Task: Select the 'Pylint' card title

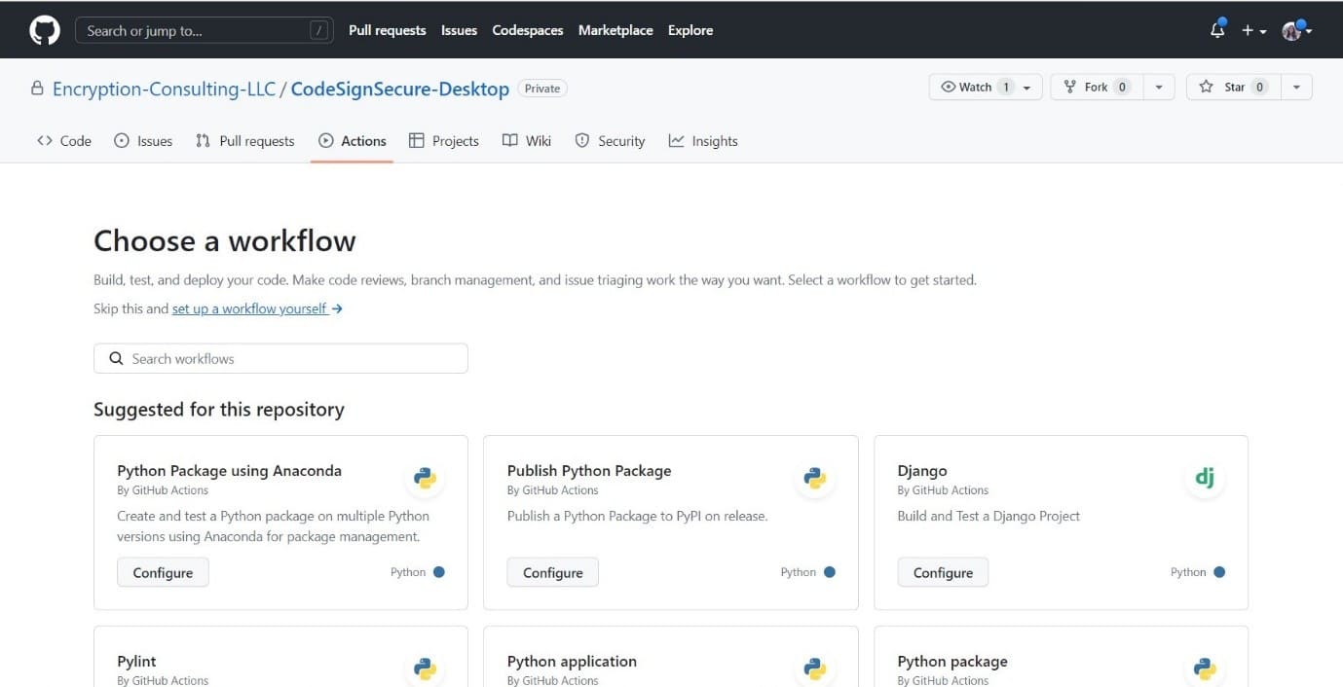Action: 136,661
